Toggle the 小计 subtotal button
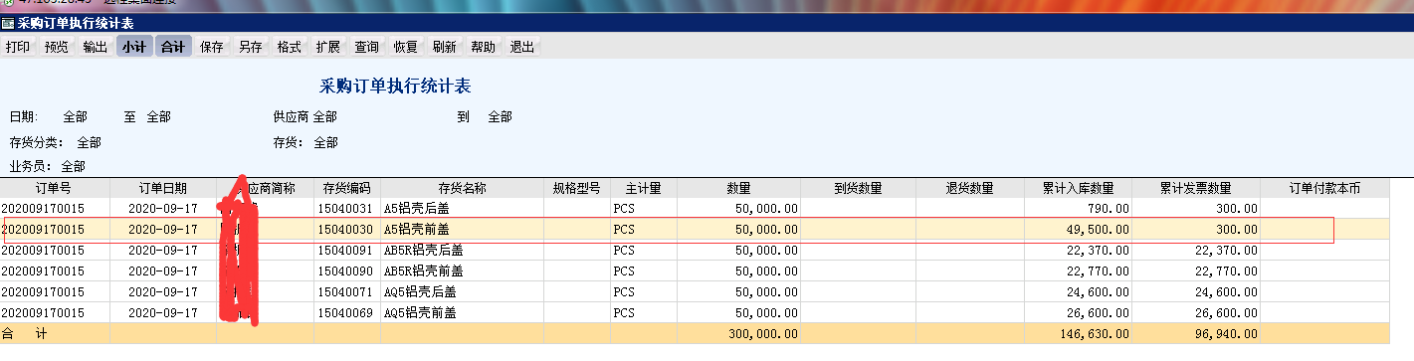 [x=133, y=47]
